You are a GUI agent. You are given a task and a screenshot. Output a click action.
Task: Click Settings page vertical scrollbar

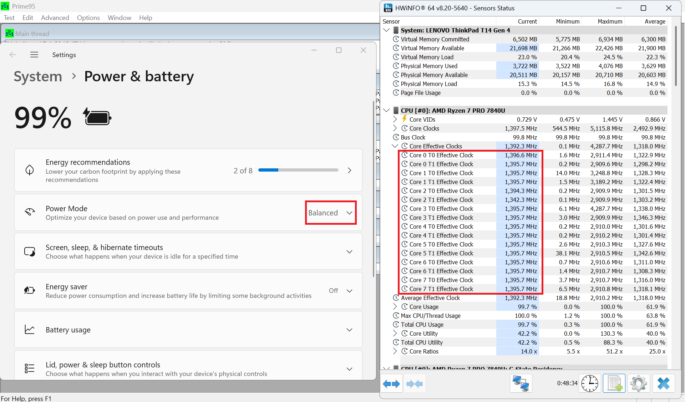point(374,188)
